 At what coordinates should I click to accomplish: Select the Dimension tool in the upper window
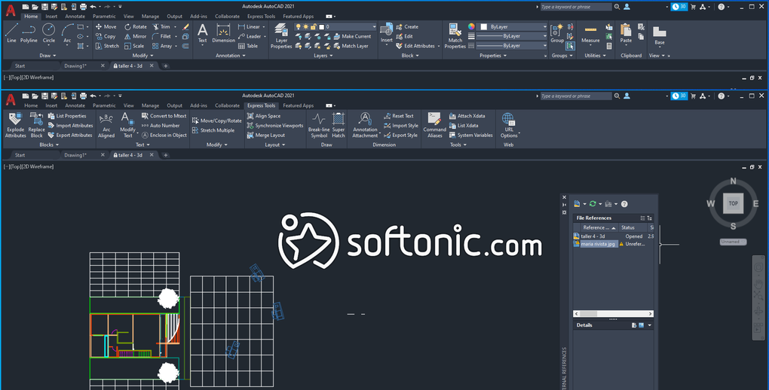point(223,33)
